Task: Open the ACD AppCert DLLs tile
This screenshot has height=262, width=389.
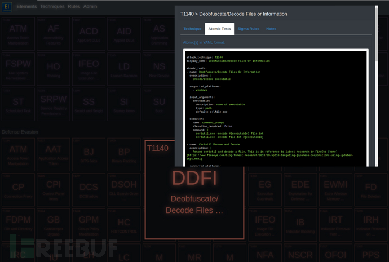Action: pyautogui.click(x=89, y=34)
